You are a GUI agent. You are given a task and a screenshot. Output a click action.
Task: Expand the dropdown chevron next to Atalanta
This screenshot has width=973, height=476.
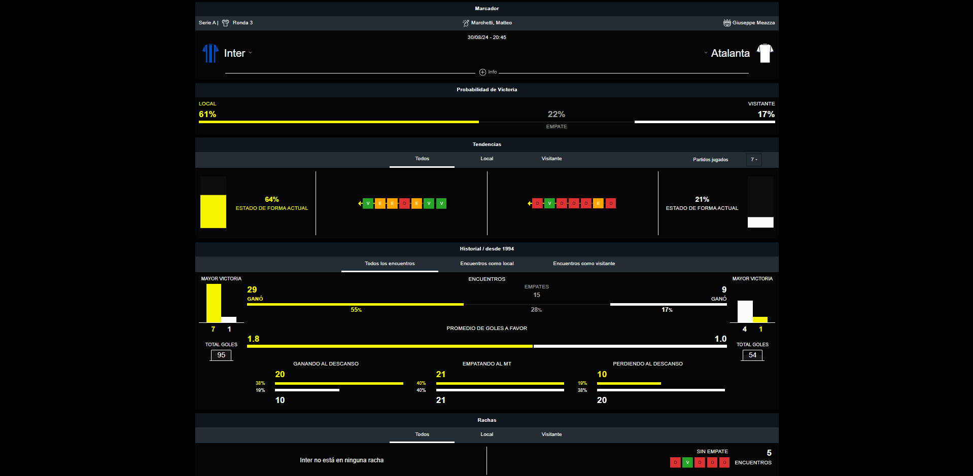pos(706,53)
